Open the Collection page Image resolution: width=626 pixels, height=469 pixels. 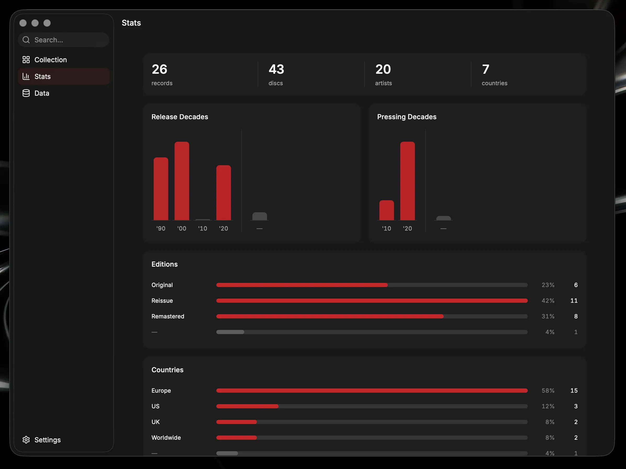(64, 60)
